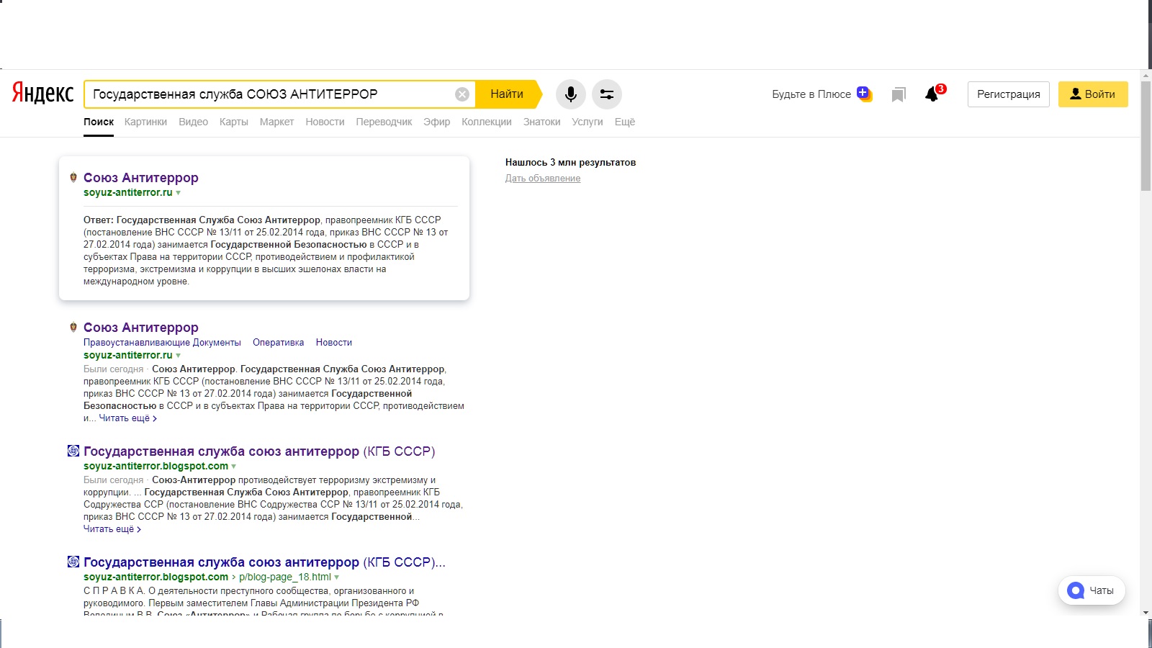The width and height of the screenshot is (1152, 648).
Task: Expand arrow beside soyuz-antiterror.blogspot.com URL
Action: [234, 467]
